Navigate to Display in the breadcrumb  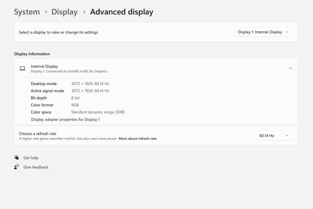(x=64, y=12)
